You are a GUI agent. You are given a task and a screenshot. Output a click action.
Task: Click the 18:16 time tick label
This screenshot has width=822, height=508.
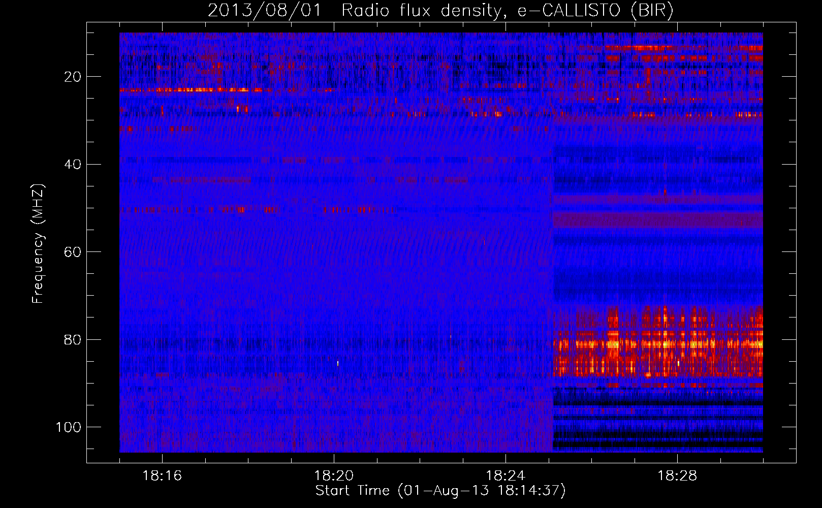point(162,476)
